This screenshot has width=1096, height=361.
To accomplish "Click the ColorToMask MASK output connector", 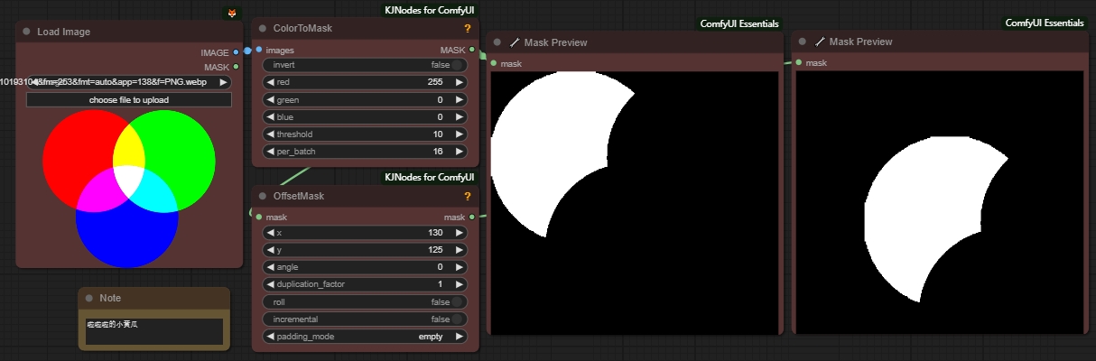I will click(x=472, y=50).
